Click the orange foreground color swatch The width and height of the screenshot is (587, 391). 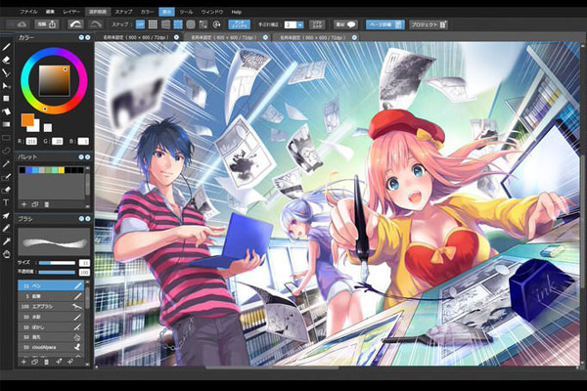point(27,119)
